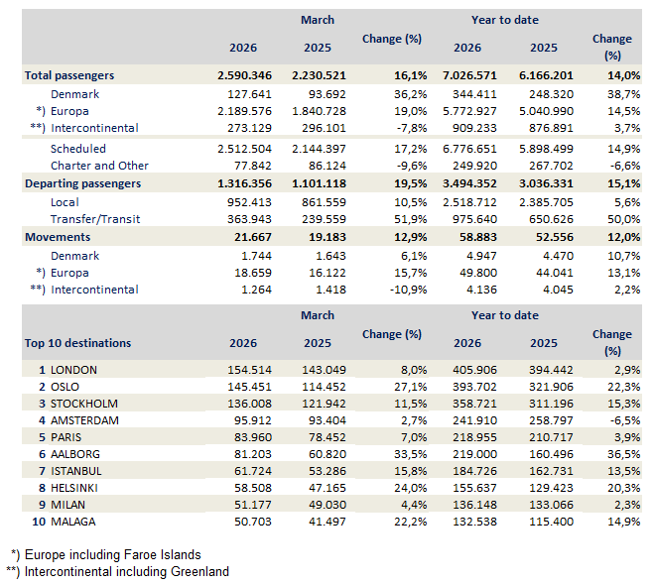Click the STOCKHOLM destination name
The image size is (654, 585).
83,404
